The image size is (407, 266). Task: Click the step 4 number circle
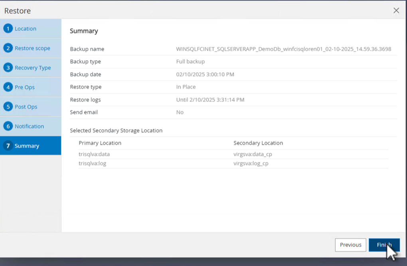point(8,87)
